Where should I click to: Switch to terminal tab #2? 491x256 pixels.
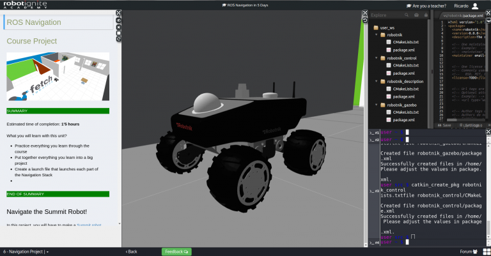point(374,140)
